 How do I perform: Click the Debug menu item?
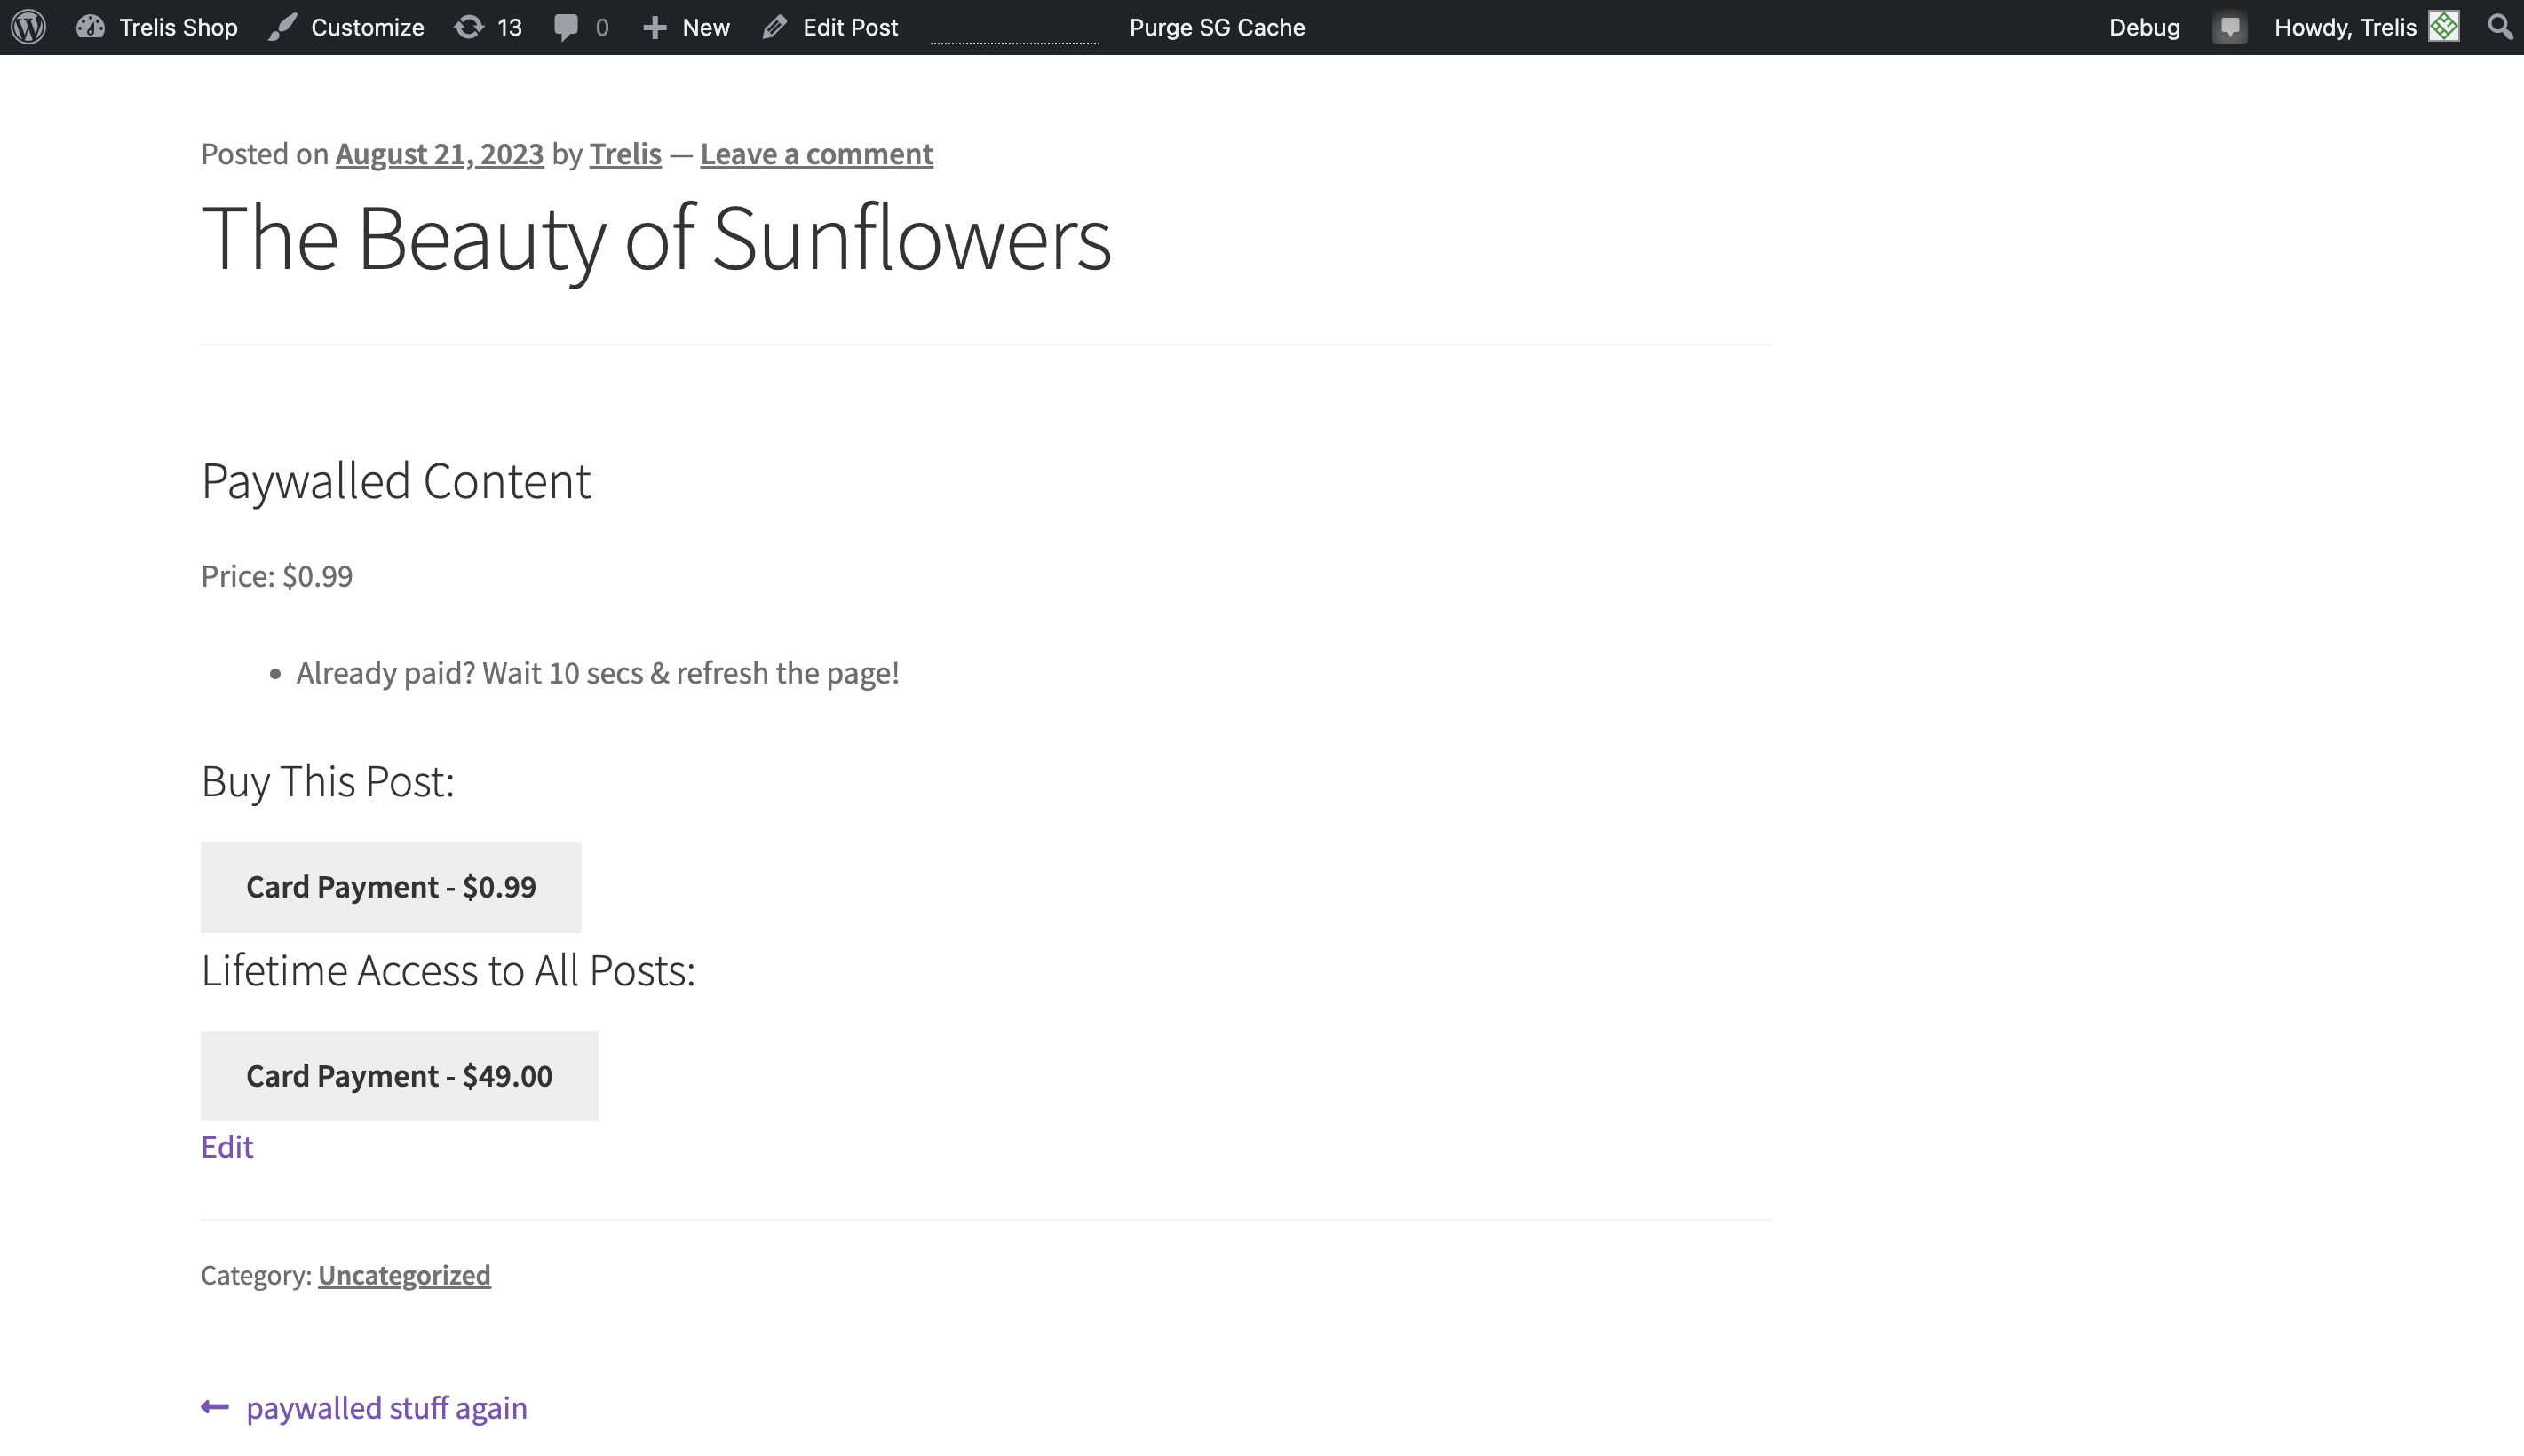pyautogui.click(x=2145, y=26)
